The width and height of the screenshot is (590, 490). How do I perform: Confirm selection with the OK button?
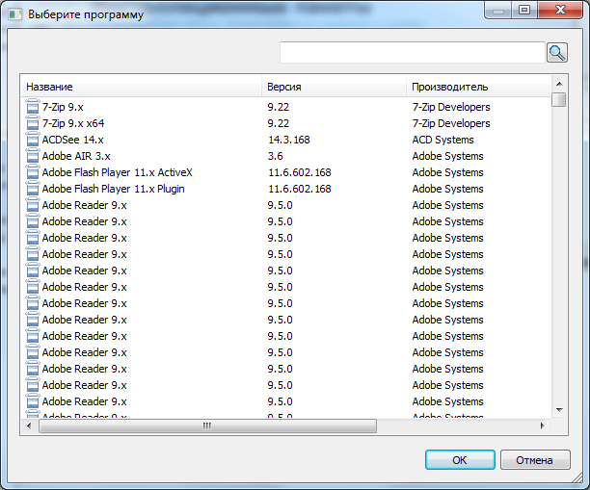(460, 460)
